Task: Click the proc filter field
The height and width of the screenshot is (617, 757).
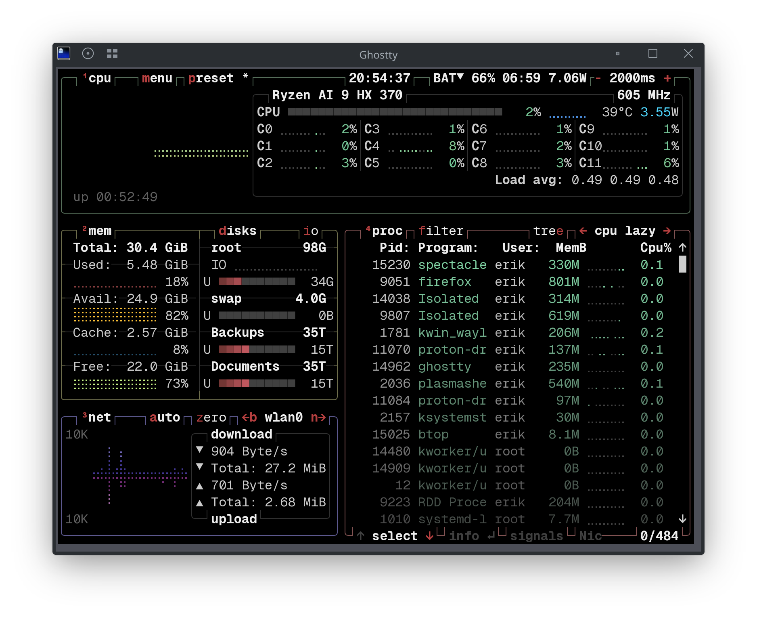Action: point(441,231)
